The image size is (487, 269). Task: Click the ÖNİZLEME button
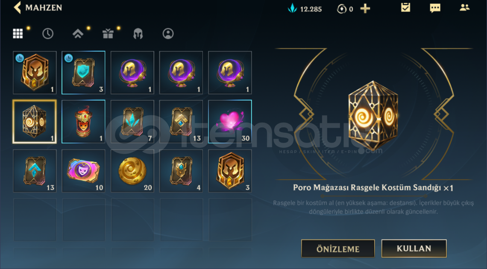pyautogui.click(x=338, y=249)
